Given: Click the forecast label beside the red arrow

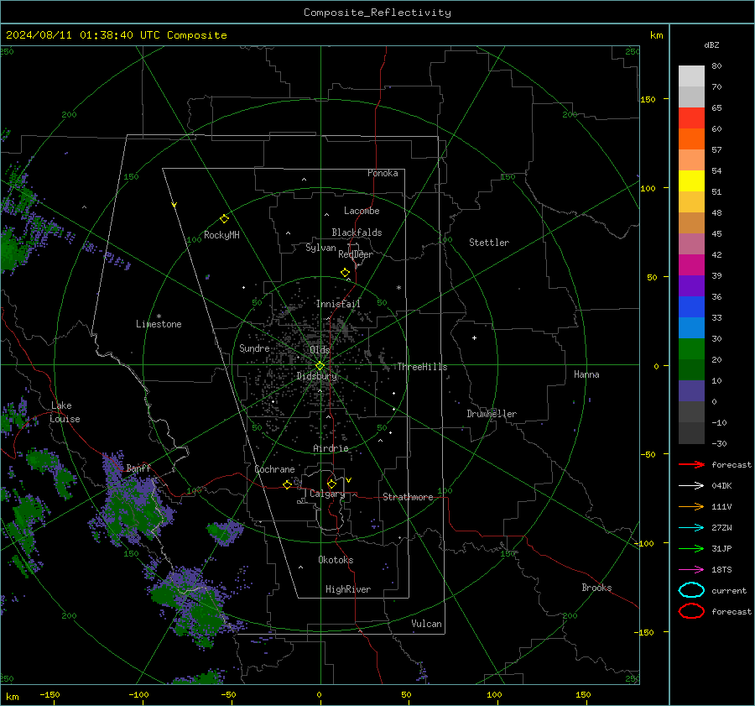Looking at the screenshot, I should pyautogui.click(x=732, y=464).
